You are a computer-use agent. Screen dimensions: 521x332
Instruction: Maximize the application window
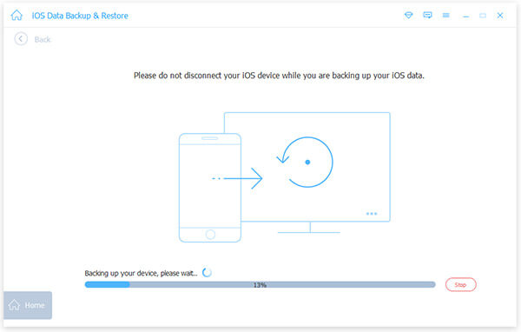[483, 16]
